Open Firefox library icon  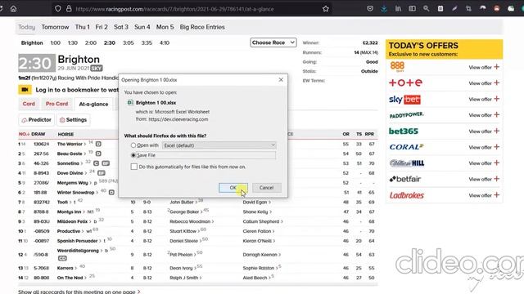[398, 9]
